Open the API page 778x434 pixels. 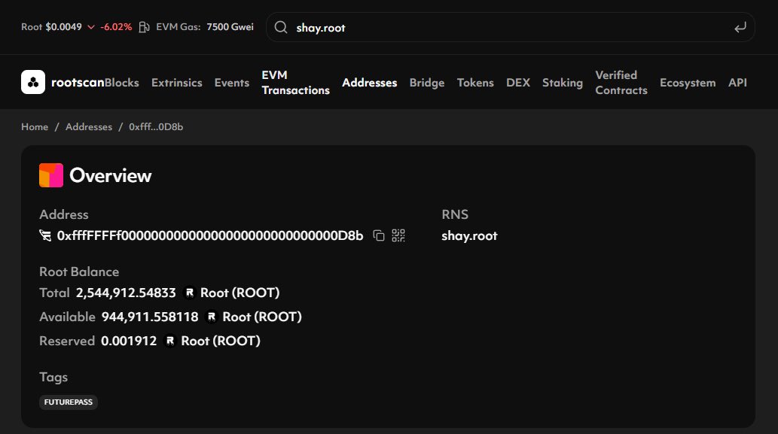[737, 83]
